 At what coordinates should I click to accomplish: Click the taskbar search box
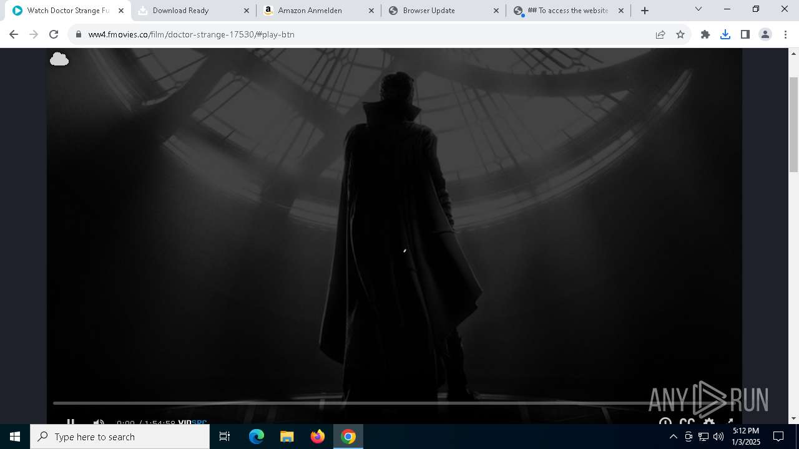coord(120,437)
